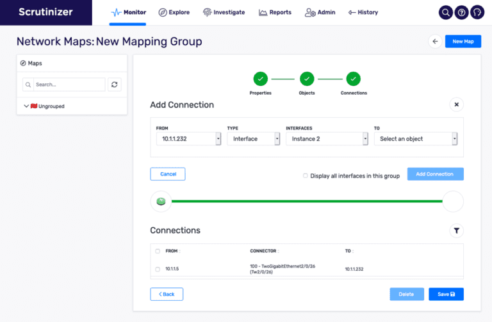
Task: Open the TYPE dropdown showing Interface
Action: coord(253,138)
